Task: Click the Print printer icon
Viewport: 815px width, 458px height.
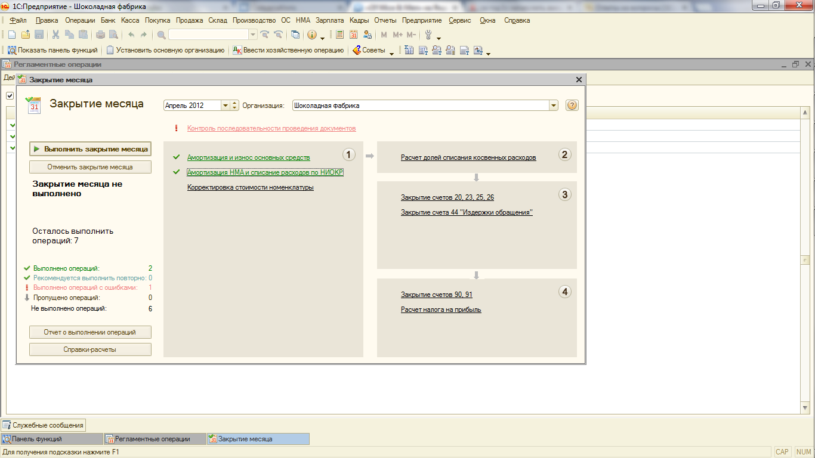Action: 100,35
